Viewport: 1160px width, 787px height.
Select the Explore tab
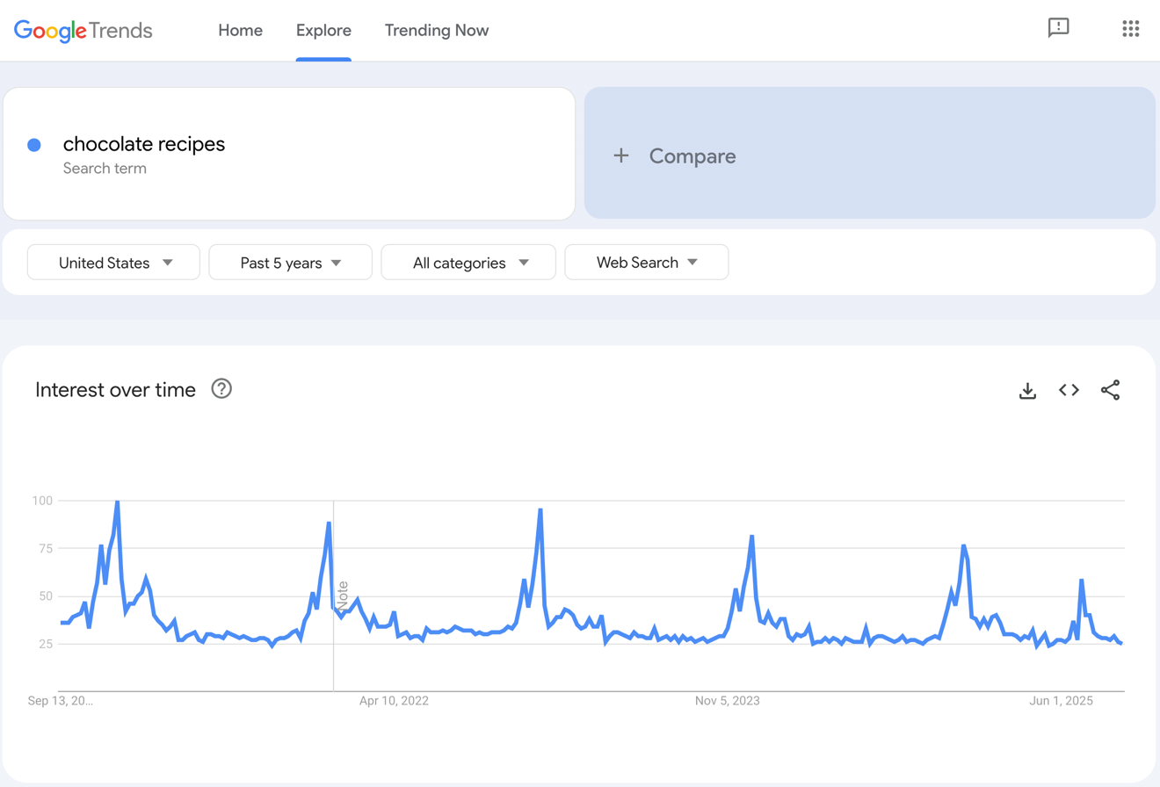pos(323,31)
